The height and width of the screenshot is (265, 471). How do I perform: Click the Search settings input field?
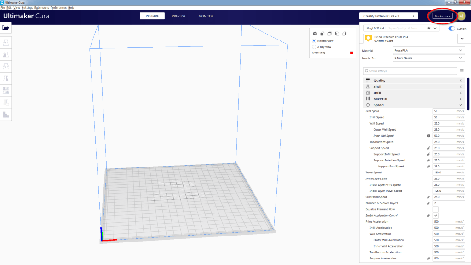tap(409, 71)
